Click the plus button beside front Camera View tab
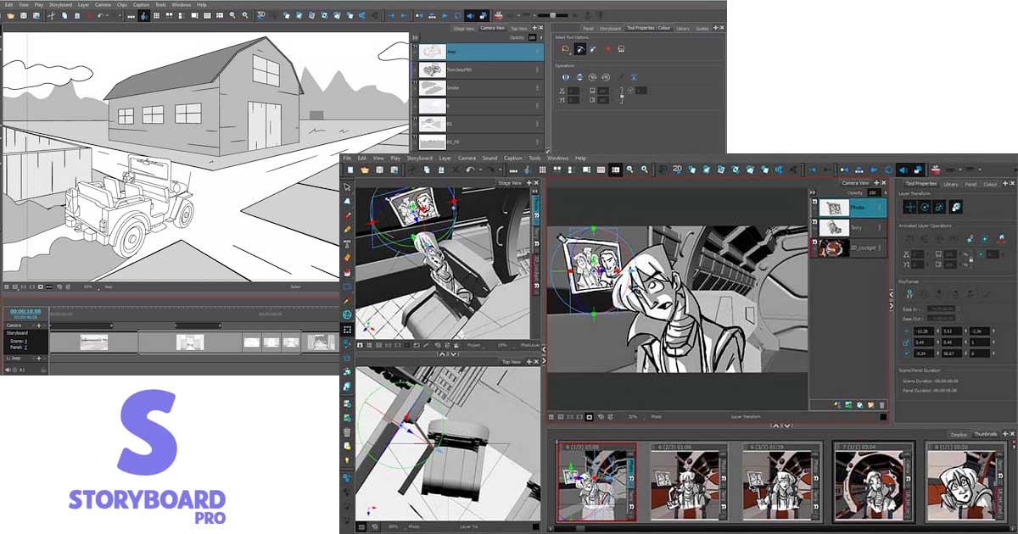This screenshot has height=534, width=1018. click(x=876, y=183)
